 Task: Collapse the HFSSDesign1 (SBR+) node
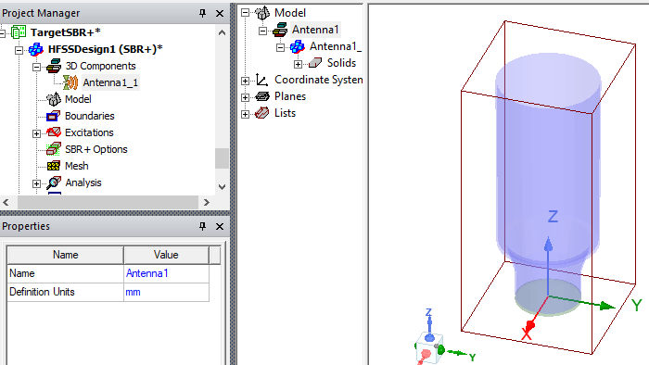click(19, 50)
